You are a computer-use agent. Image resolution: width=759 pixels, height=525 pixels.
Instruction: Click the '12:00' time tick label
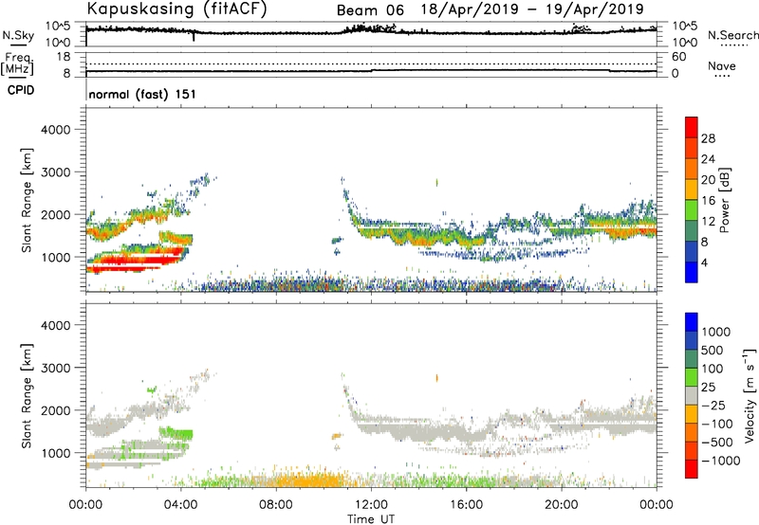point(371,505)
